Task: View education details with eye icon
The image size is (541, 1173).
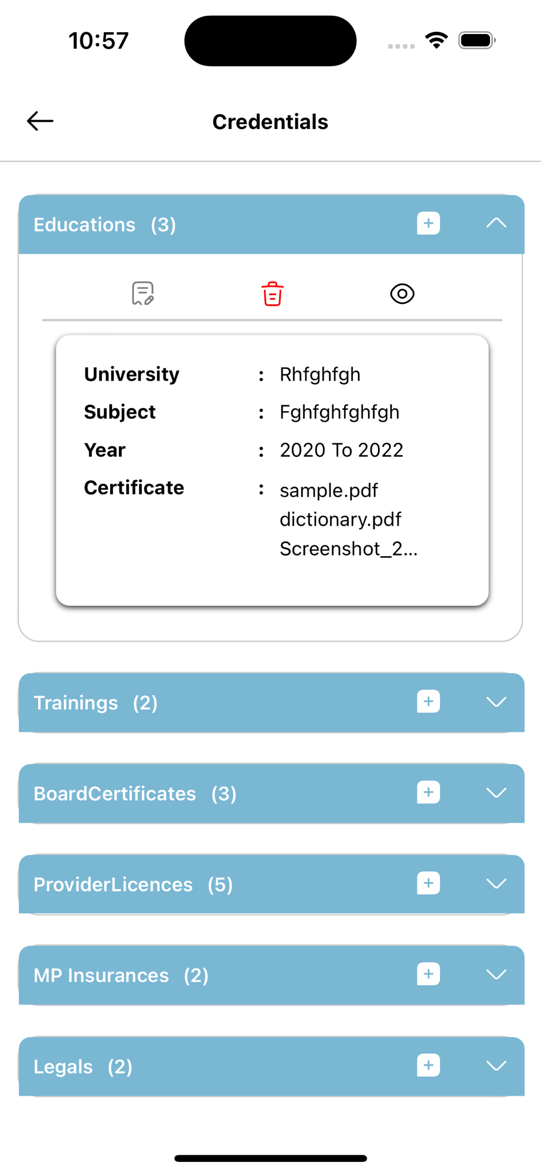Action: tap(402, 294)
